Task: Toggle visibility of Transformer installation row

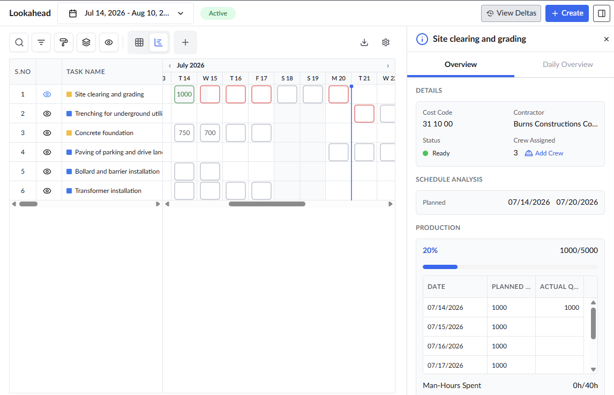Action: pyautogui.click(x=47, y=191)
